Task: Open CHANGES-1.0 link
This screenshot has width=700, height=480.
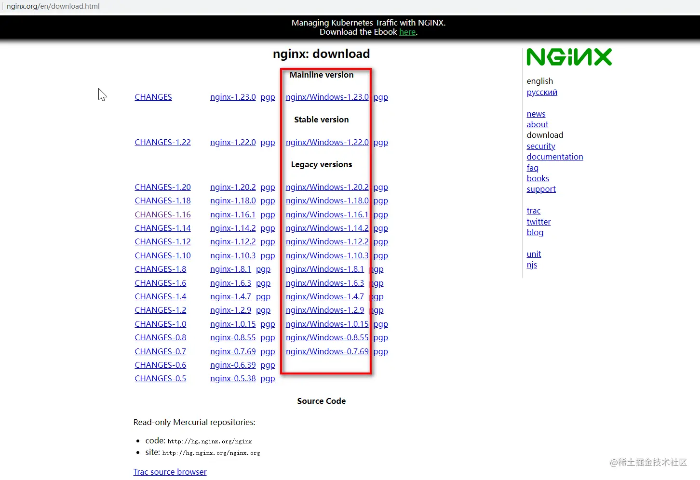Action: coord(160,324)
